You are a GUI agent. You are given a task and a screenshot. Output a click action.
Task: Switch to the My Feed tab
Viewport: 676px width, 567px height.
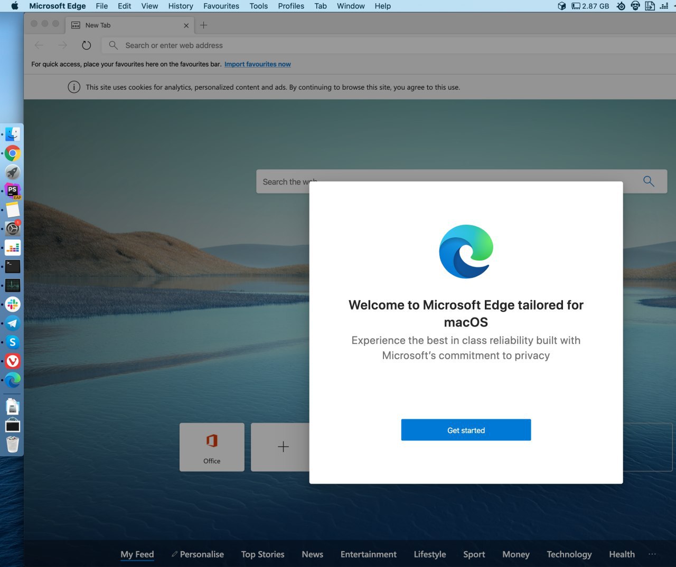click(x=137, y=554)
